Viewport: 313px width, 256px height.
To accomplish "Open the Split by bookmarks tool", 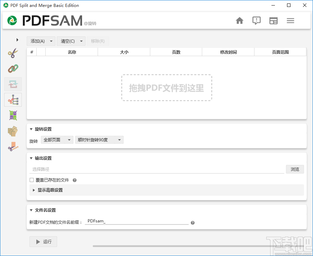I will coord(13,99).
